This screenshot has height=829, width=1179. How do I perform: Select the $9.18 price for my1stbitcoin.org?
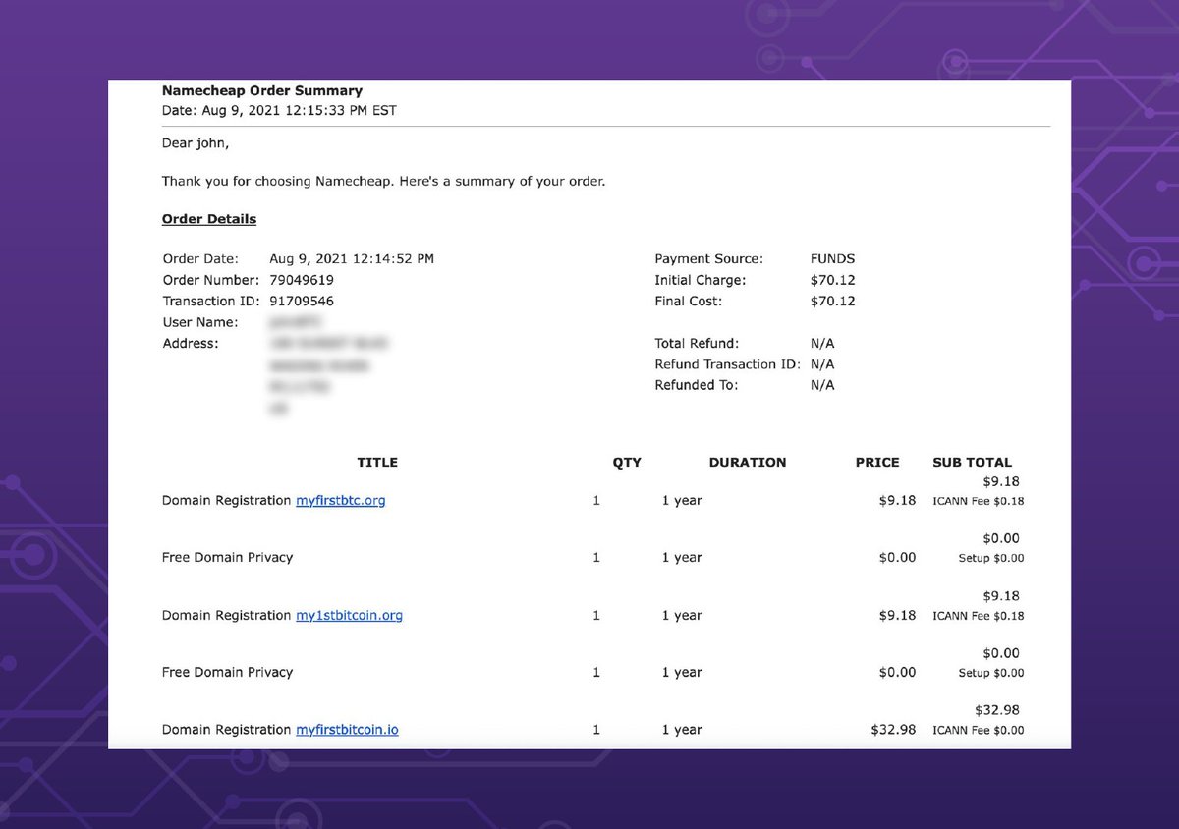click(897, 616)
